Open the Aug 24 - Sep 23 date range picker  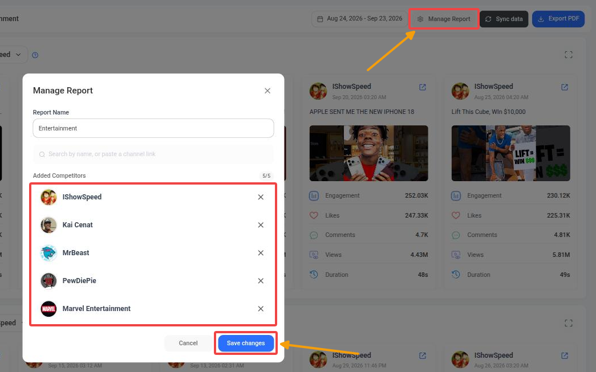tap(359, 19)
